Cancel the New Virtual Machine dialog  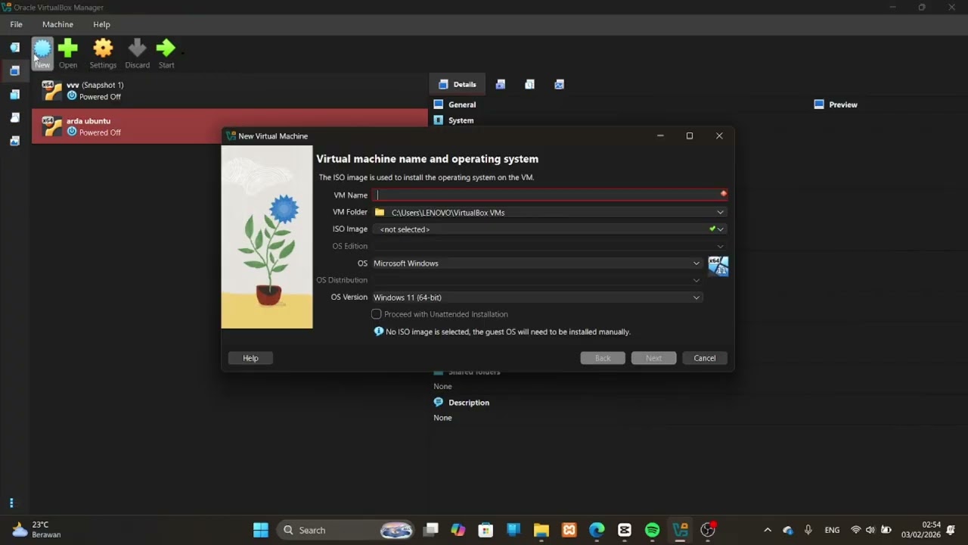click(x=704, y=358)
